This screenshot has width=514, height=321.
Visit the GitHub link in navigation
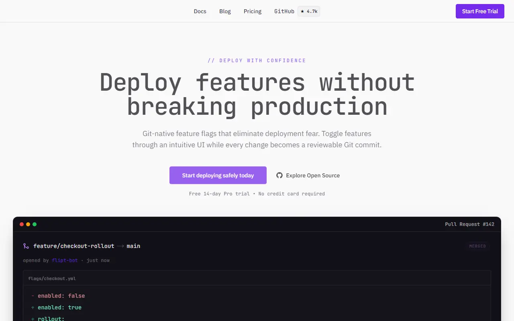coord(284,11)
